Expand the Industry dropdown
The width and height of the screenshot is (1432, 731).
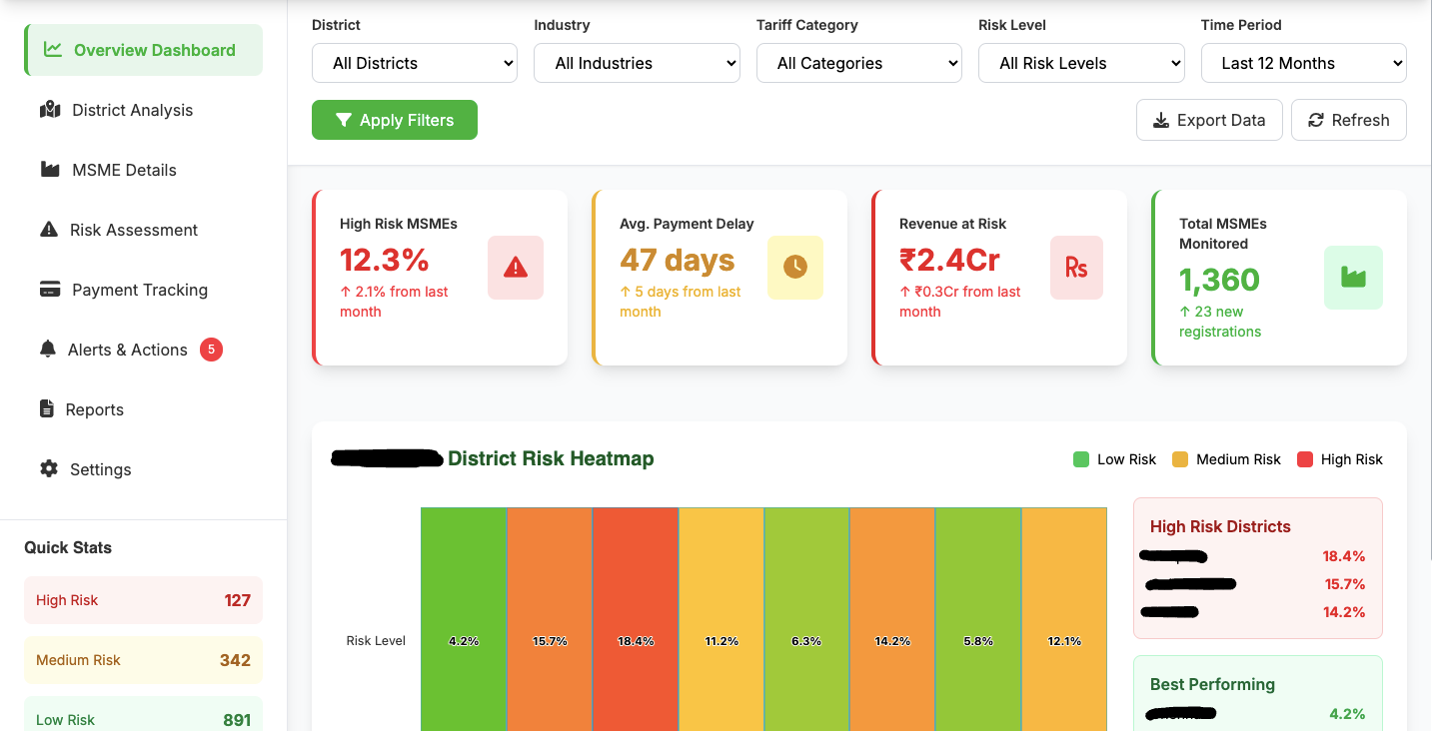pos(637,63)
